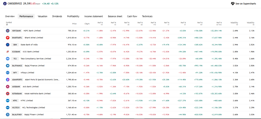The height and width of the screenshot is (119, 261).
Task: Open the CNXSERVICE symbol title
Action: click(x=15, y=4)
